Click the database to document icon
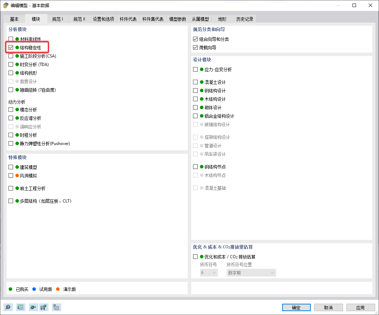This screenshot has height=315, width=379. [56, 307]
